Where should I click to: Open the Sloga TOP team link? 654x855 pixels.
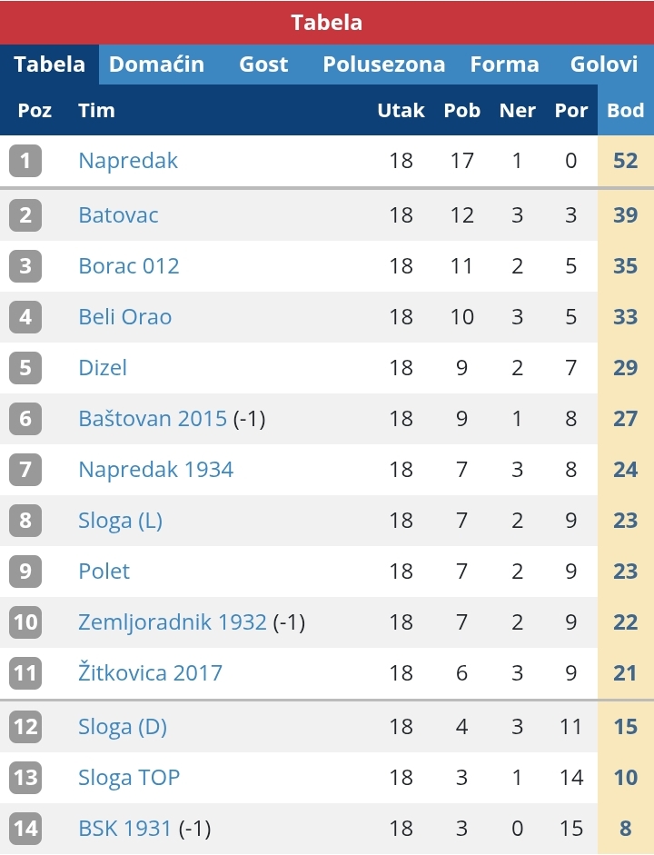129,778
